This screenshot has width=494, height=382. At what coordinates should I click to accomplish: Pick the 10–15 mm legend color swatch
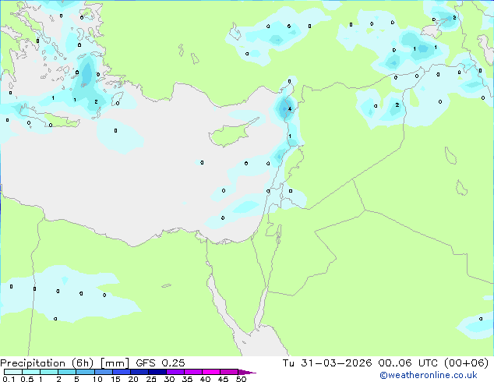pos(103,372)
